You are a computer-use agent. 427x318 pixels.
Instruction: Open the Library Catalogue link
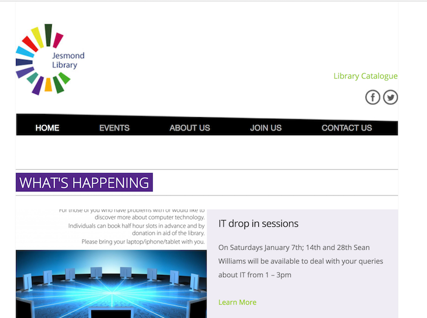(x=365, y=76)
